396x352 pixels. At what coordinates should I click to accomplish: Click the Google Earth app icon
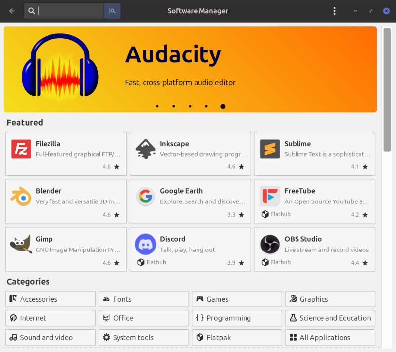pyautogui.click(x=146, y=196)
